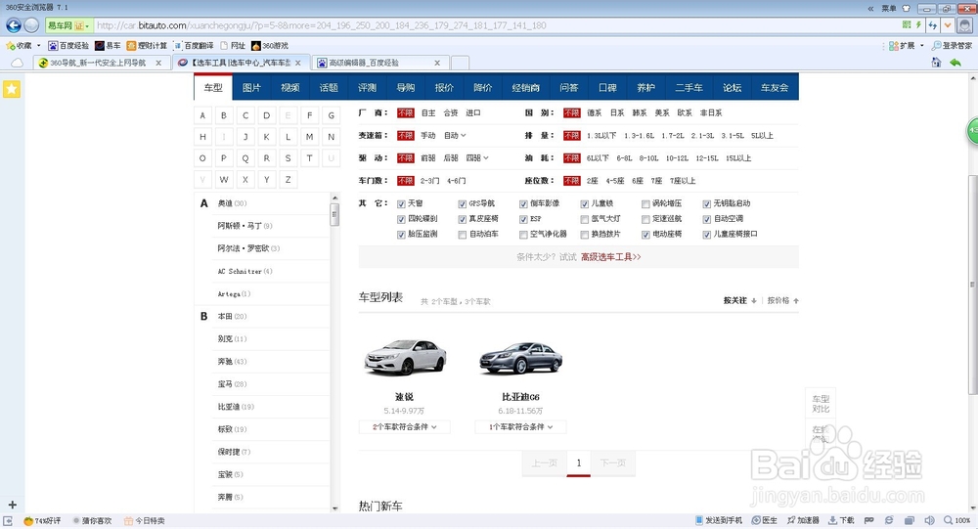Expand 比亚迪G6 1个车款符合条件 dropdown
This screenshot has height=529, width=978.
coord(520,427)
